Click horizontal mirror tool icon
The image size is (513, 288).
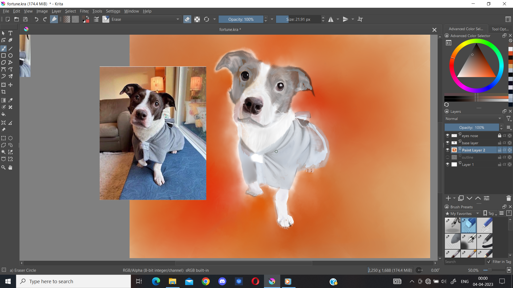(331, 19)
